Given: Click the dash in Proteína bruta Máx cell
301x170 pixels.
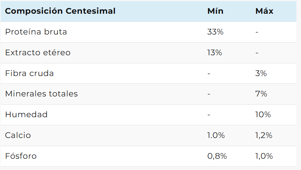Looking at the screenshot, I should (x=257, y=32).
